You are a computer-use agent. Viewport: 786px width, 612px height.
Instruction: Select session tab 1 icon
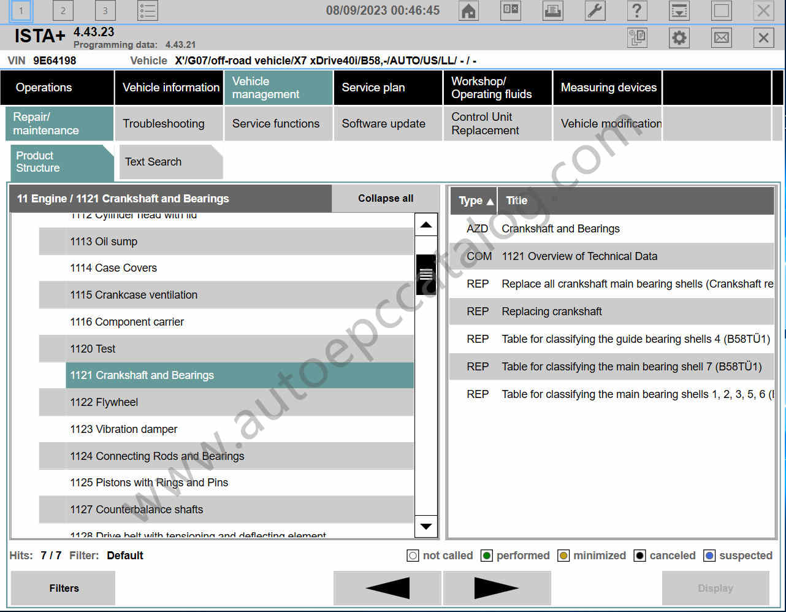point(21,10)
